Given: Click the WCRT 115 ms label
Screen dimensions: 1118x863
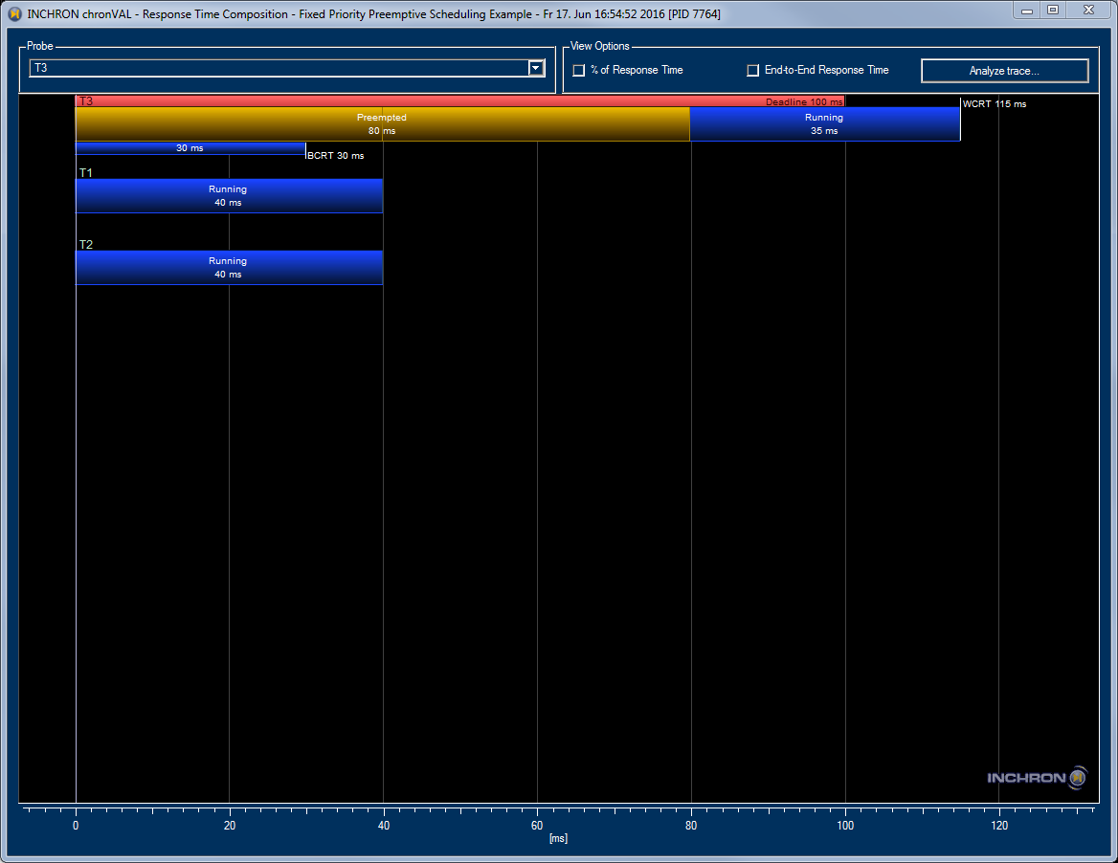Looking at the screenshot, I should pos(995,104).
